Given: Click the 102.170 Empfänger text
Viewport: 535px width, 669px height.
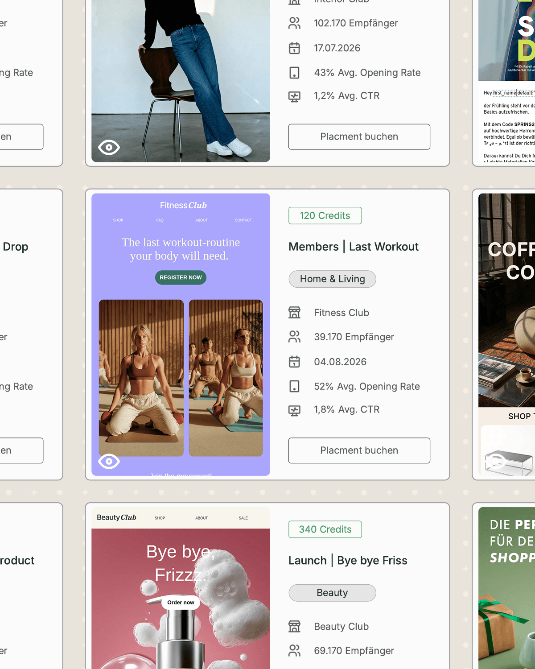Looking at the screenshot, I should click(x=356, y=23).
